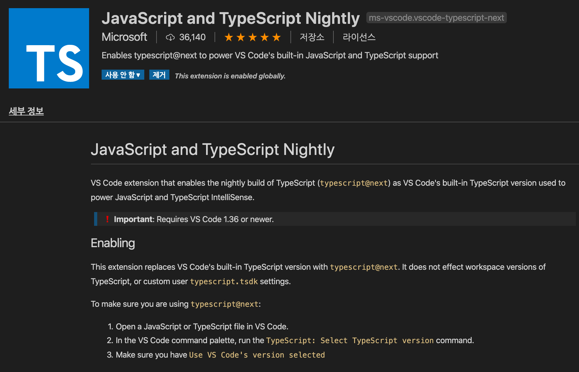Select the middle rating star
579x372 pixels.
pos(253,37)
